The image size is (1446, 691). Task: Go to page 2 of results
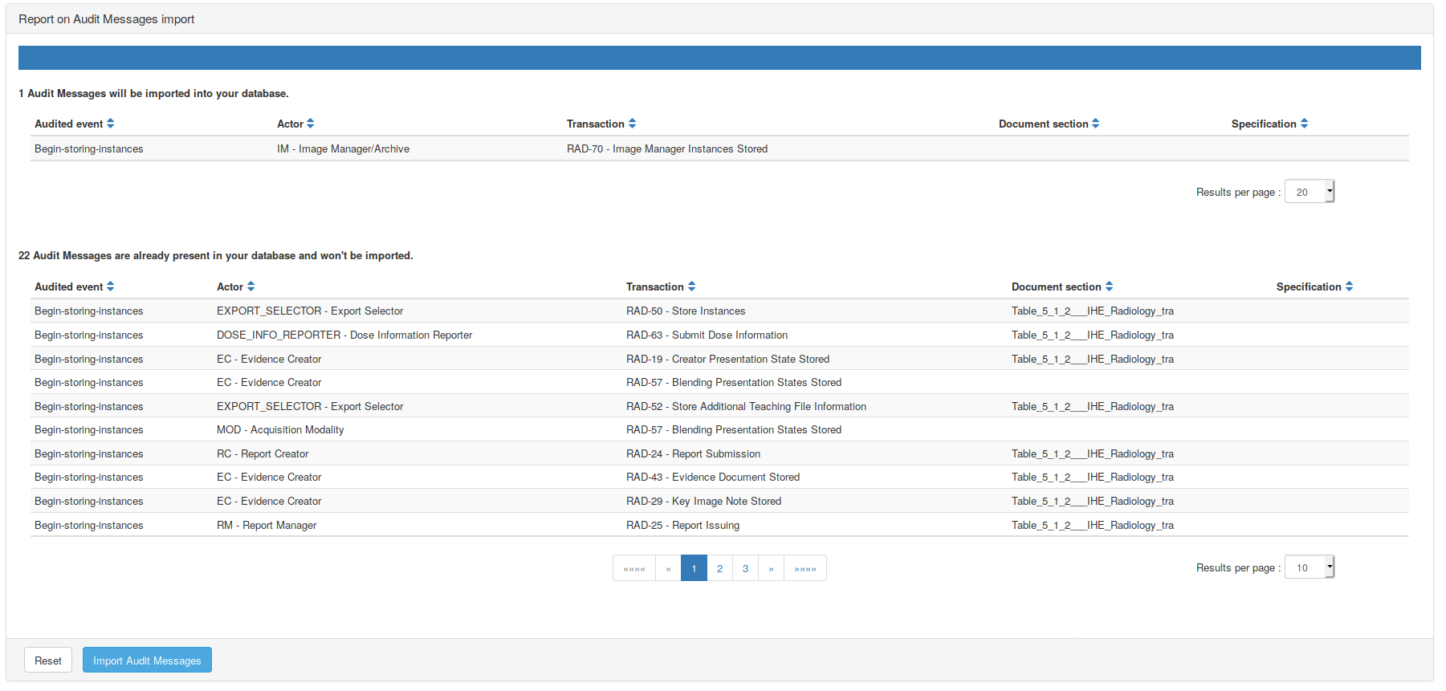(x=719, y=568)
